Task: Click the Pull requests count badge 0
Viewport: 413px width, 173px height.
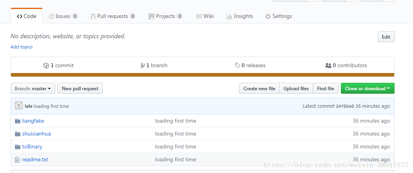Action: coord(133,16)
